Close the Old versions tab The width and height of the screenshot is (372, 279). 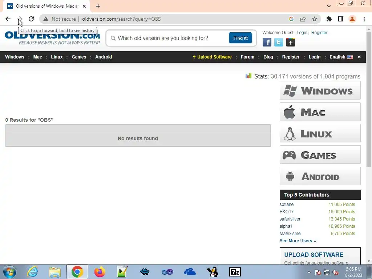tap(84, 6)
